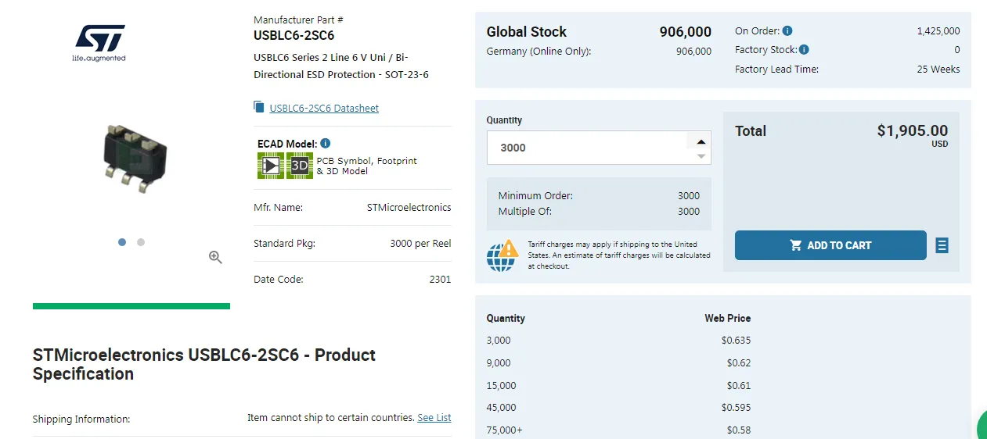Click the 9,000 quantity price break row

pyautogui.click(x=618, y=363)
